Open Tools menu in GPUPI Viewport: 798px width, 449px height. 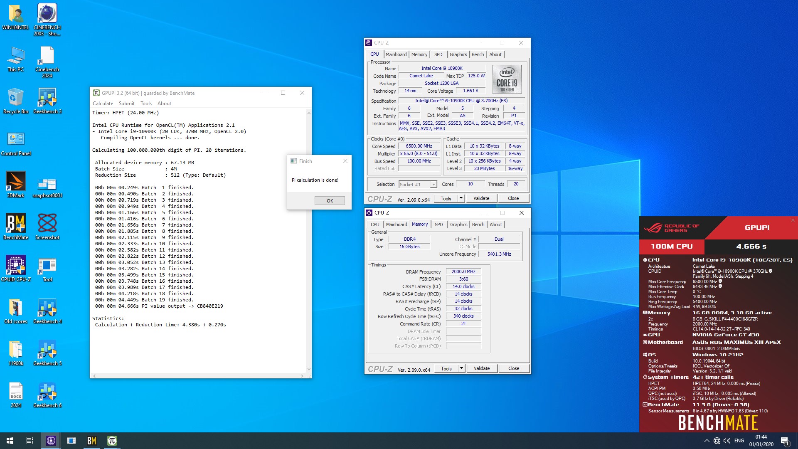(x=146, y=104)
